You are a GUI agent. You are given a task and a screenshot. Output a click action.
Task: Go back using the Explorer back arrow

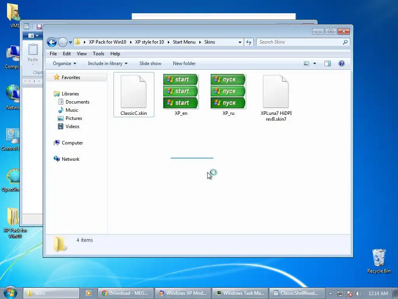[52, 42]
